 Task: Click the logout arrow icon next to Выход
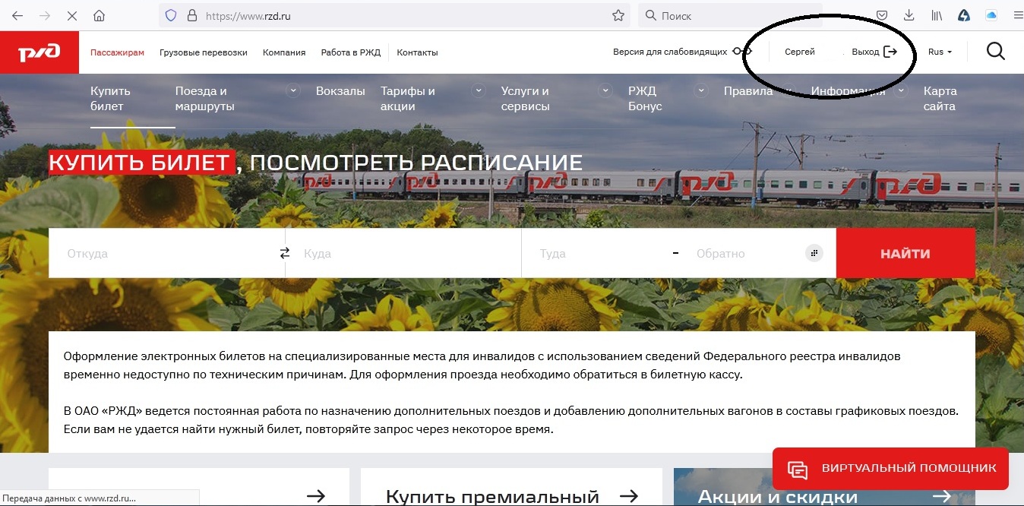890,52
